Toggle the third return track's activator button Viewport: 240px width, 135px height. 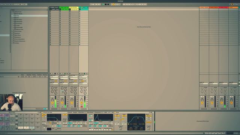222,103
